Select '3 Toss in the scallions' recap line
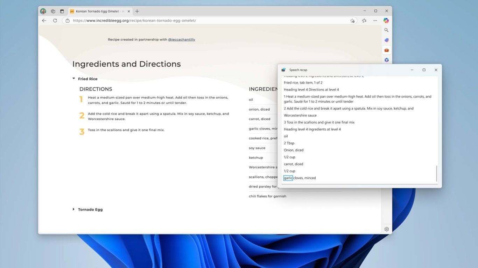478x268 pixels. click(x=319, y=122)
